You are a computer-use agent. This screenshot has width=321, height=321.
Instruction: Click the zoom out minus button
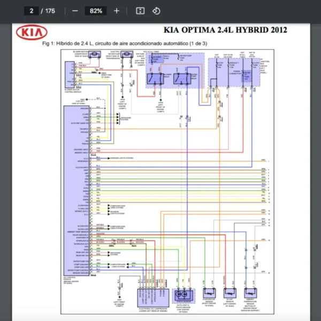(75, 11)
